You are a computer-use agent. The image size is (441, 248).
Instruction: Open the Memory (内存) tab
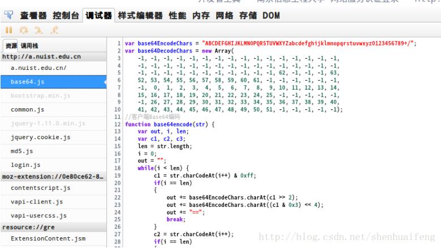pyautogui.click(x=201, y=15)
